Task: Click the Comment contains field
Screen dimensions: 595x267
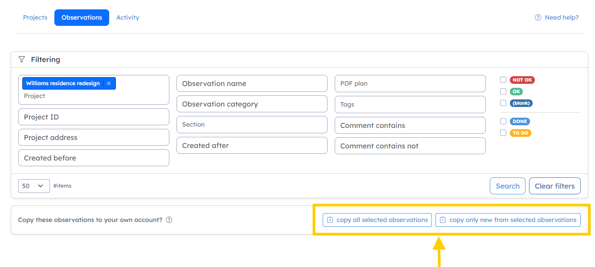Action: 410,125
